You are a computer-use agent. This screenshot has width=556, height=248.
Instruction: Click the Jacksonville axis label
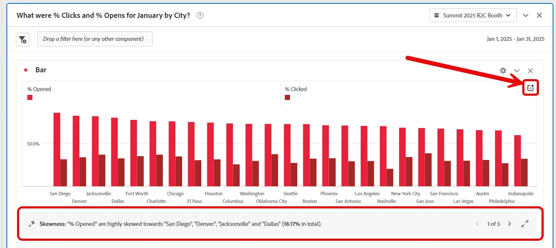(98, 194)
